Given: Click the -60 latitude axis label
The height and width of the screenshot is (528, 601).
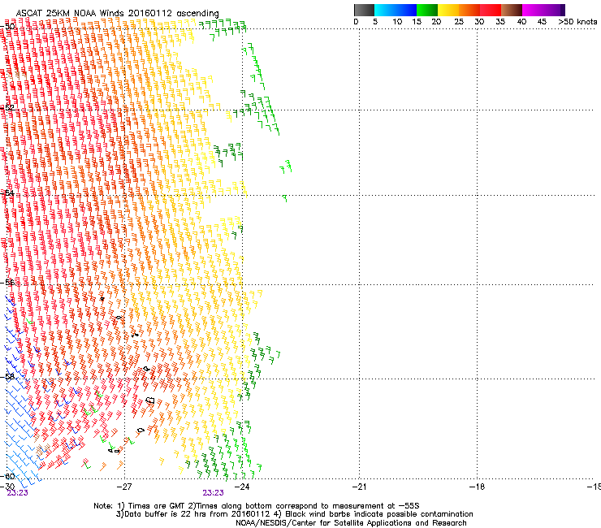Looking at the screenshot, I should pyautogui.click(x=7, y=476).
